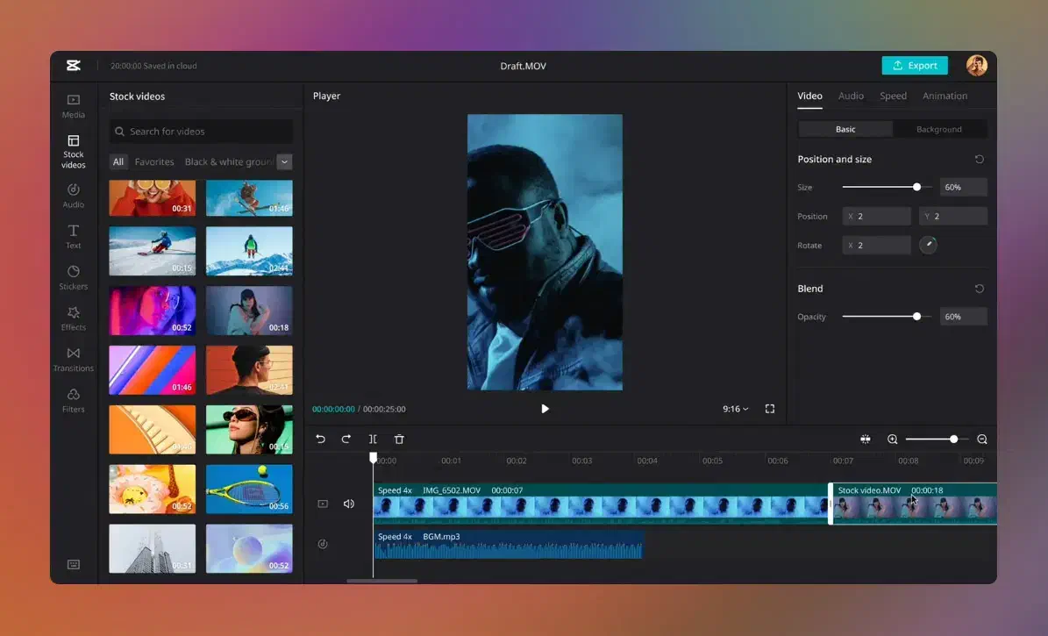Select the Favorites filter

tap(154, 161)
